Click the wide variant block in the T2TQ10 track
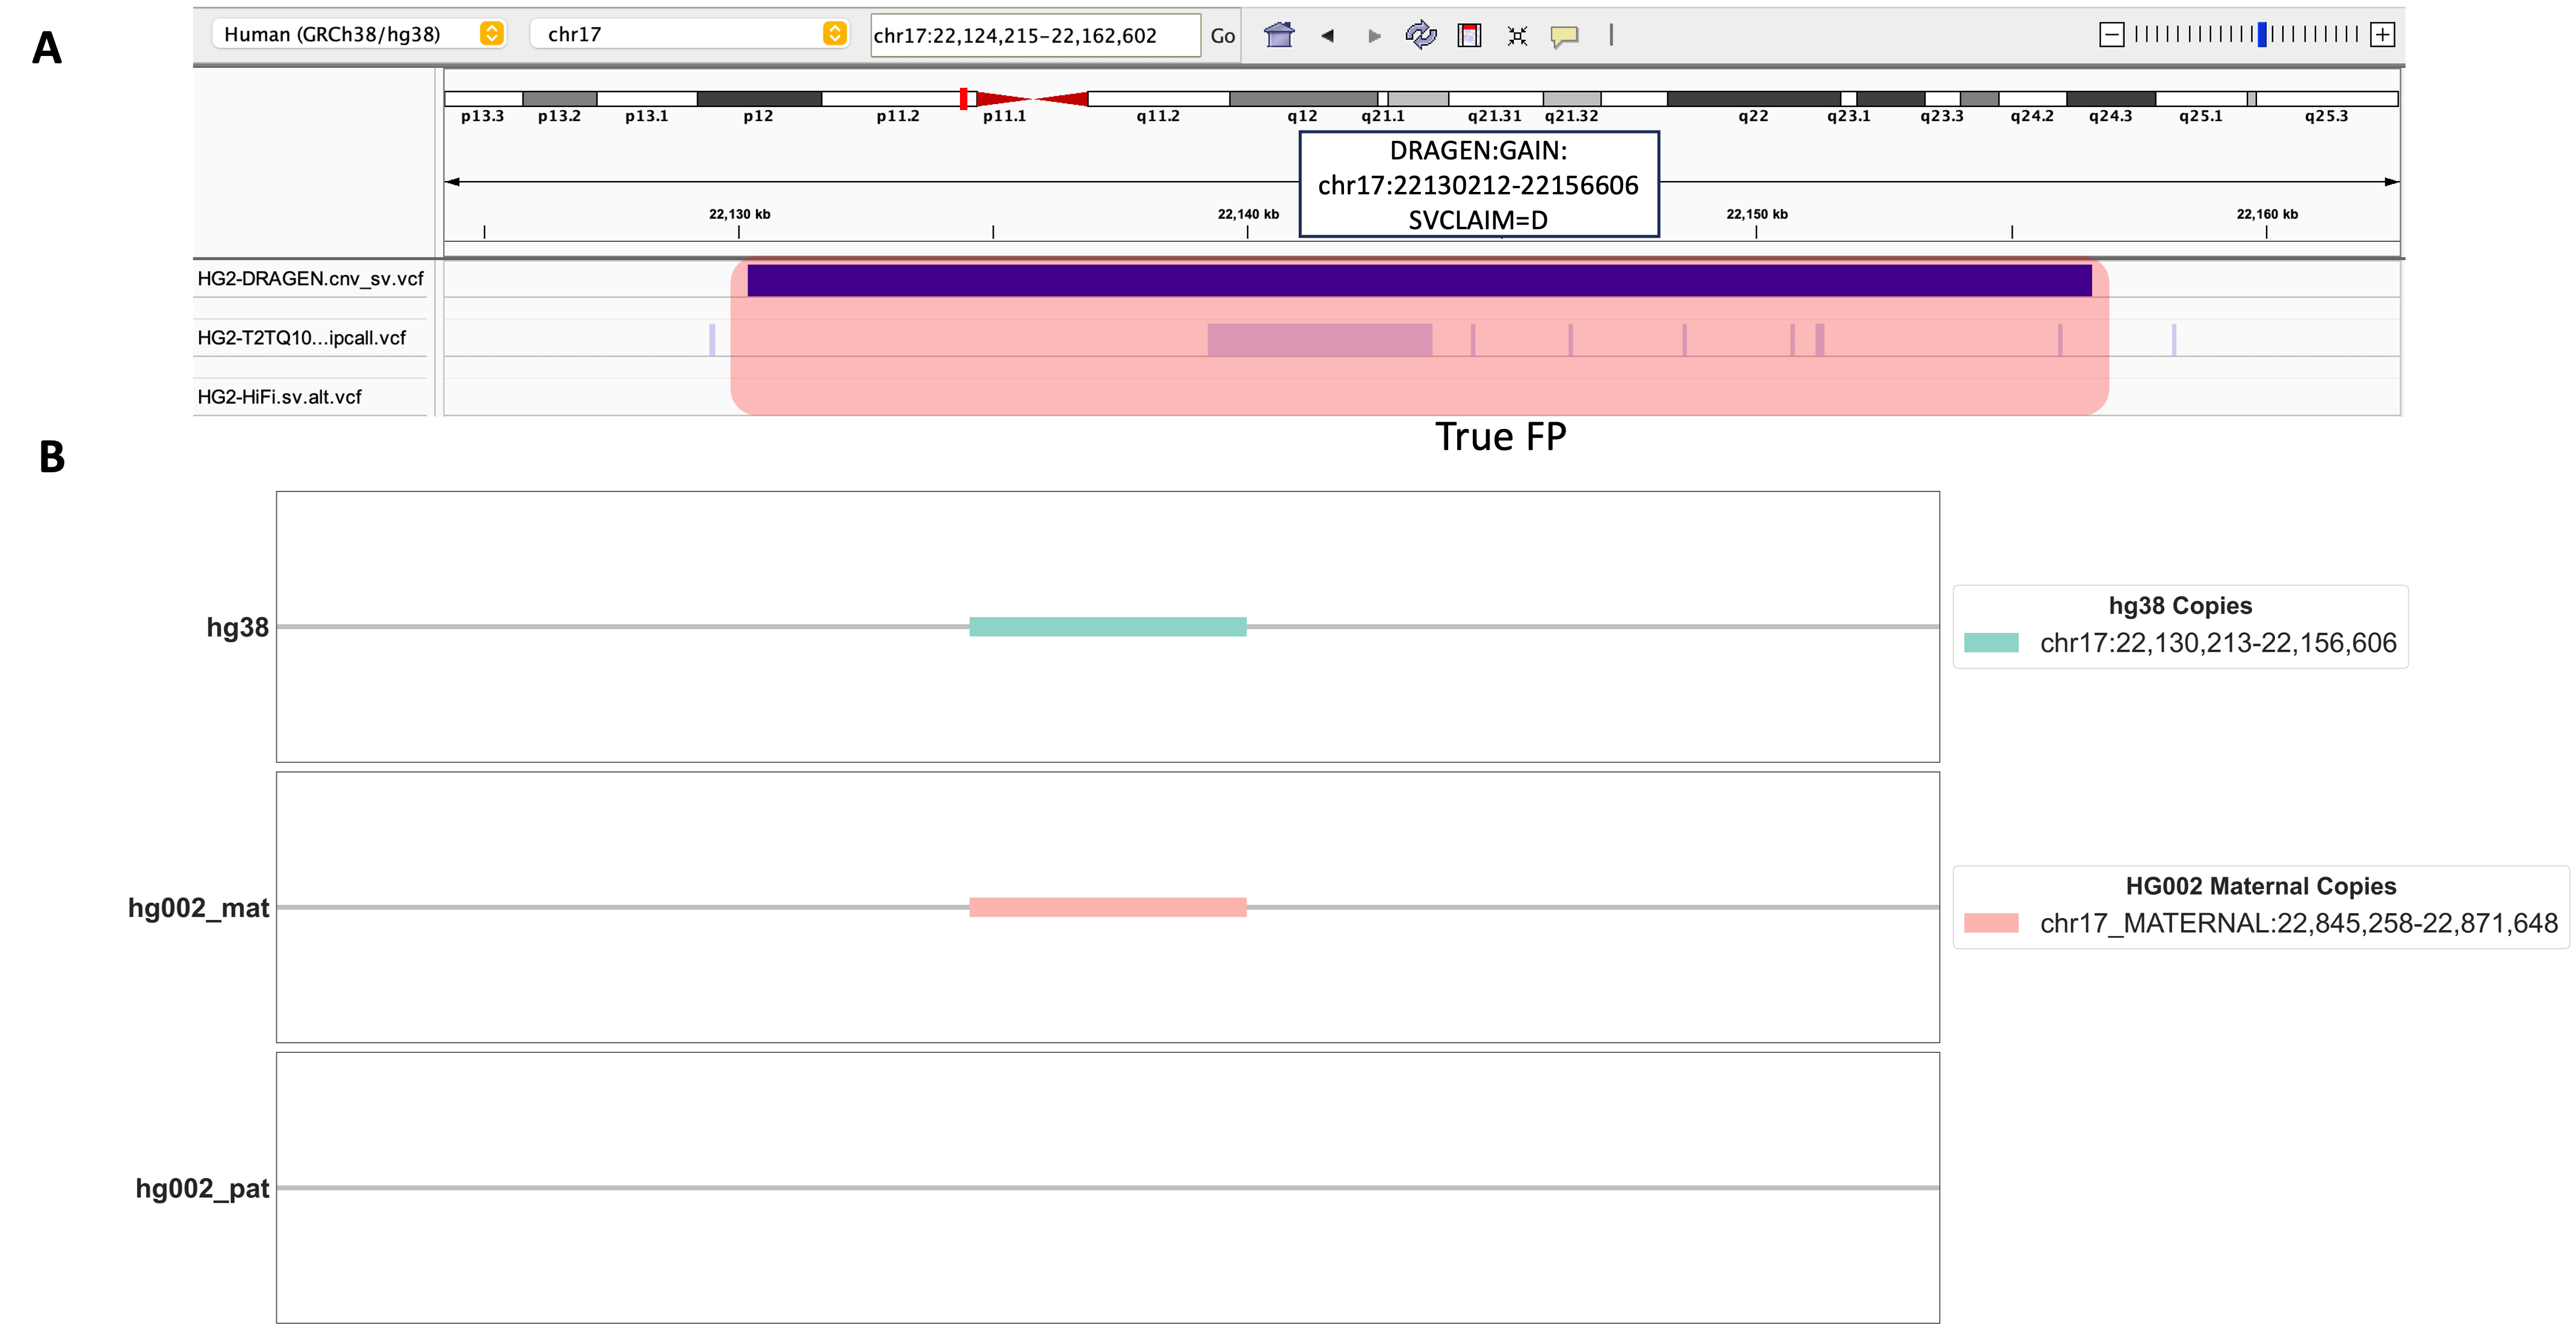The height and width of the screenshot is (1329, 2576). click(x=1319, y=340)
